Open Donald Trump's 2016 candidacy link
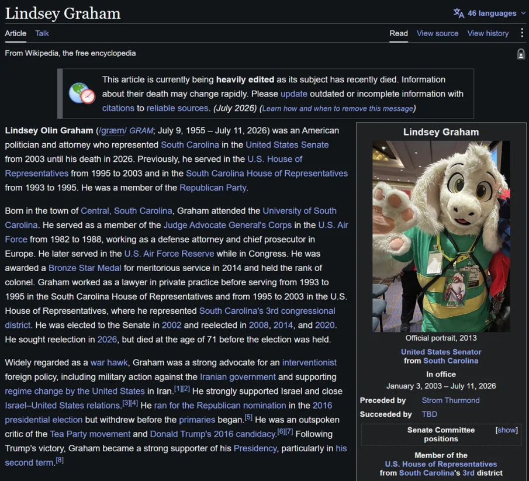 (x=213, y=434)
